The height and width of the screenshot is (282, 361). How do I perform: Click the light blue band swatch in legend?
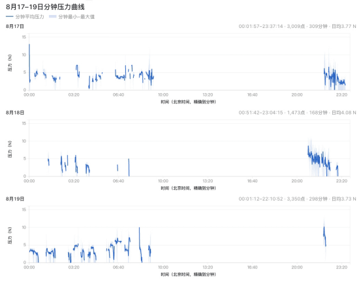tap(53, 16)
